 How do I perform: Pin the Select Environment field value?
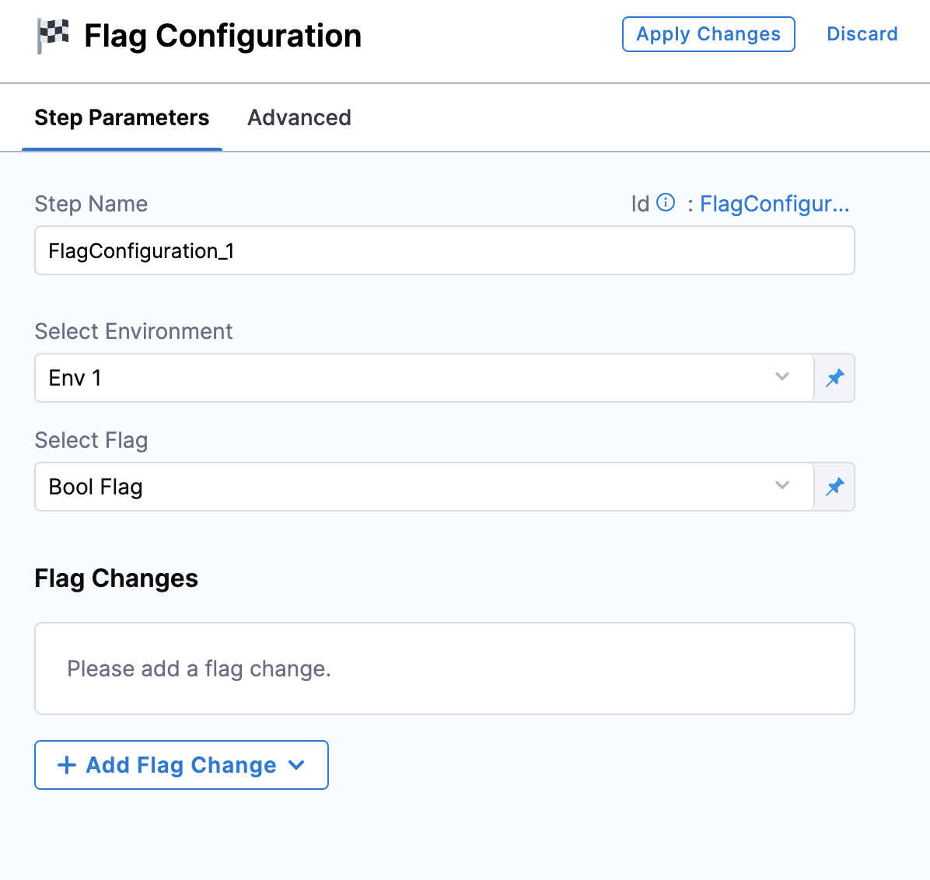tap(834, 378)
